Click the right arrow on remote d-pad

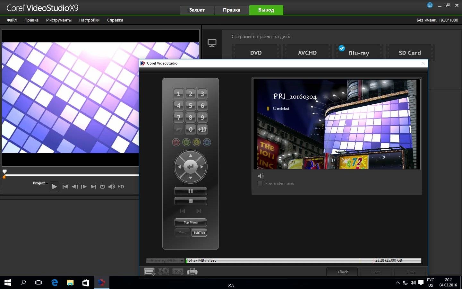point(202,167)
